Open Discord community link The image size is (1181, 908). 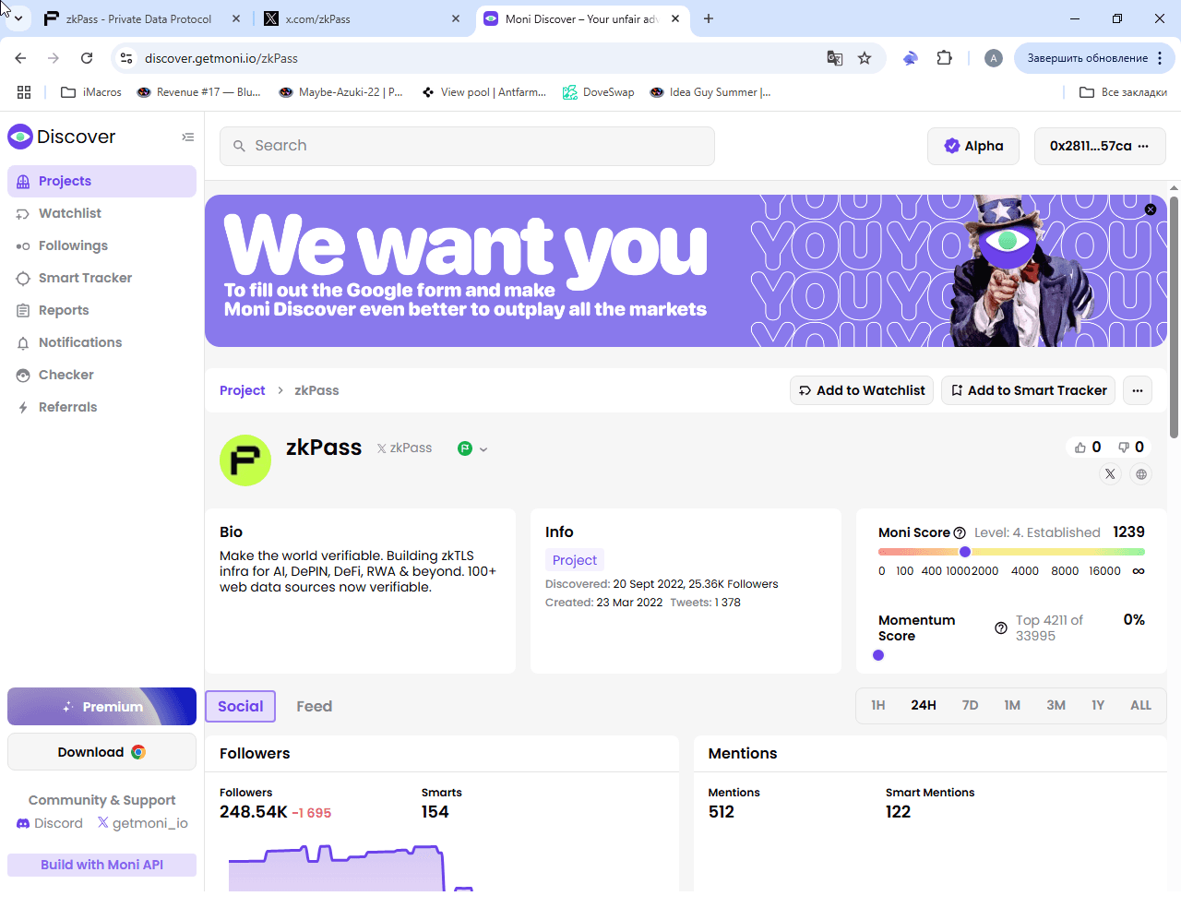50,823
